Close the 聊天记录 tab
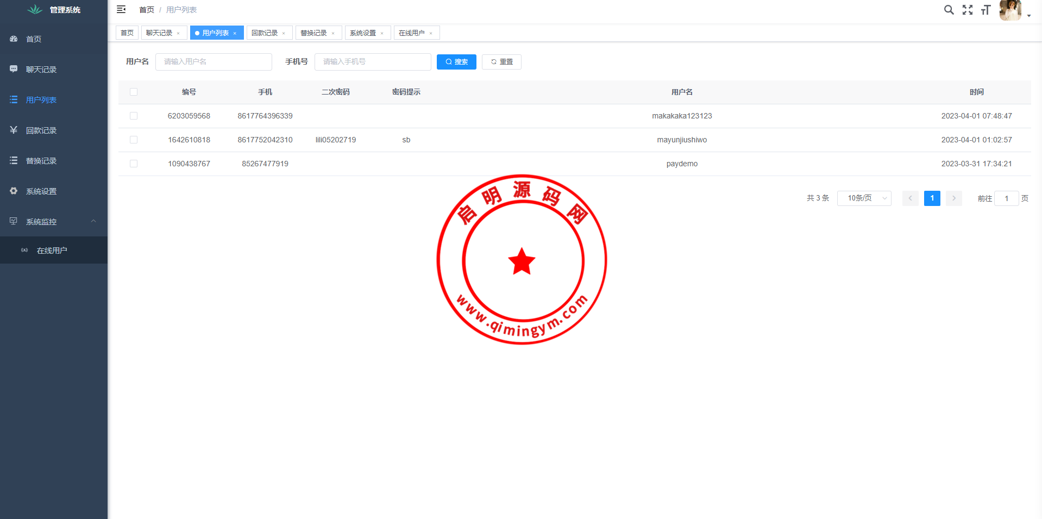 pyautogui.click(x=178, y=34)
